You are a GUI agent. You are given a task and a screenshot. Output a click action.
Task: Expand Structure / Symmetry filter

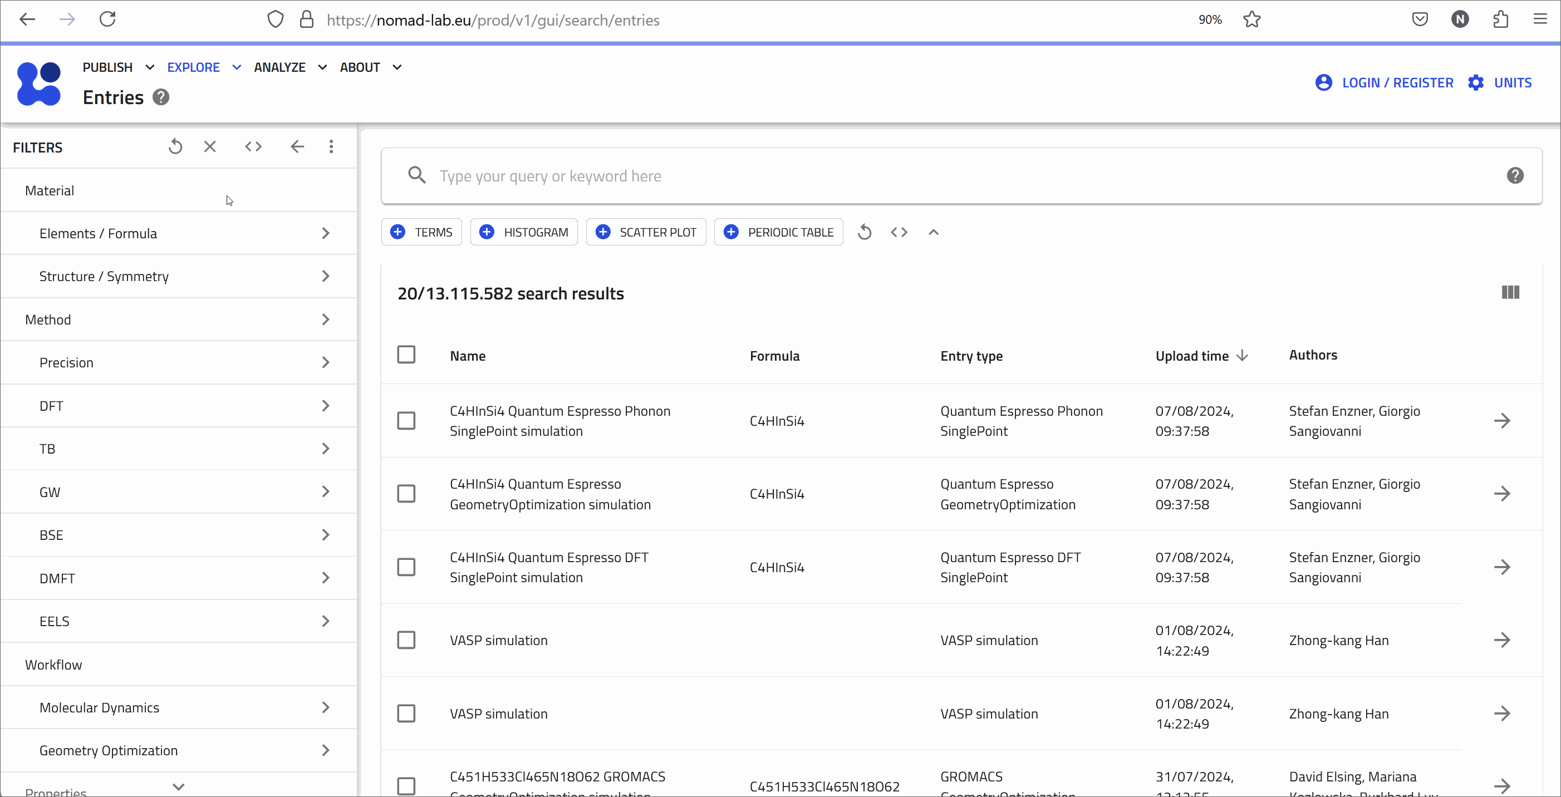pos(179,276)
